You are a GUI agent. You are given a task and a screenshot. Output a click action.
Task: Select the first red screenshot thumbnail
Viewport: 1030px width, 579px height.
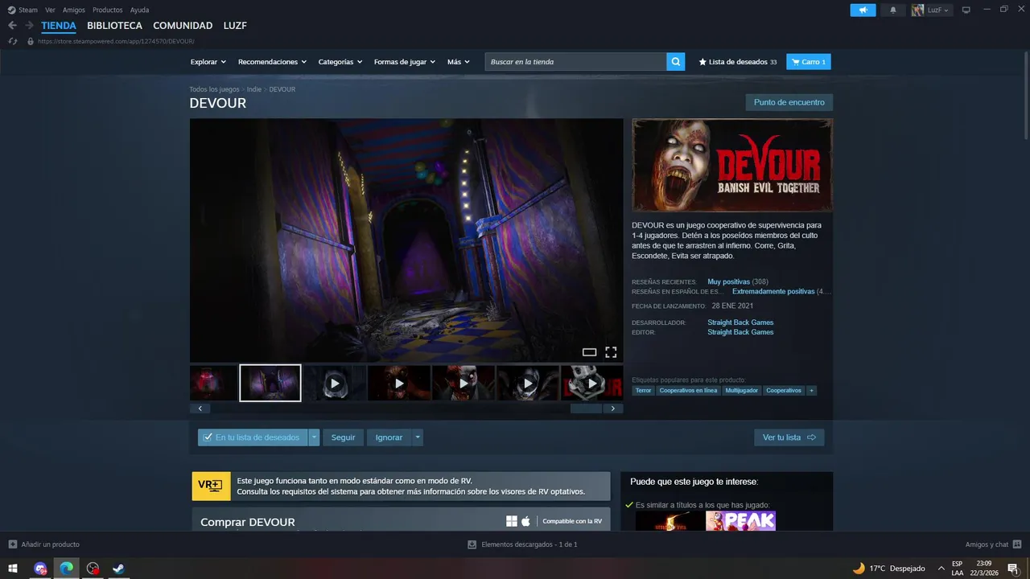pos(214,384)
